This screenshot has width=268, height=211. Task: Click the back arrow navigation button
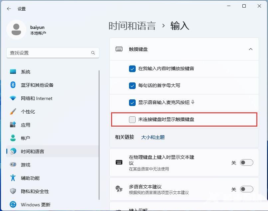(x=9, y=9)
